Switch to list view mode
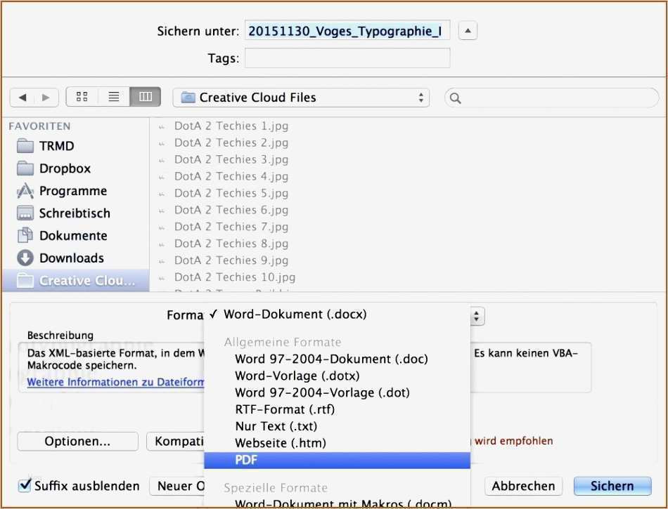Viewport: 668px width, 509px height. click(x=113, y=96)
